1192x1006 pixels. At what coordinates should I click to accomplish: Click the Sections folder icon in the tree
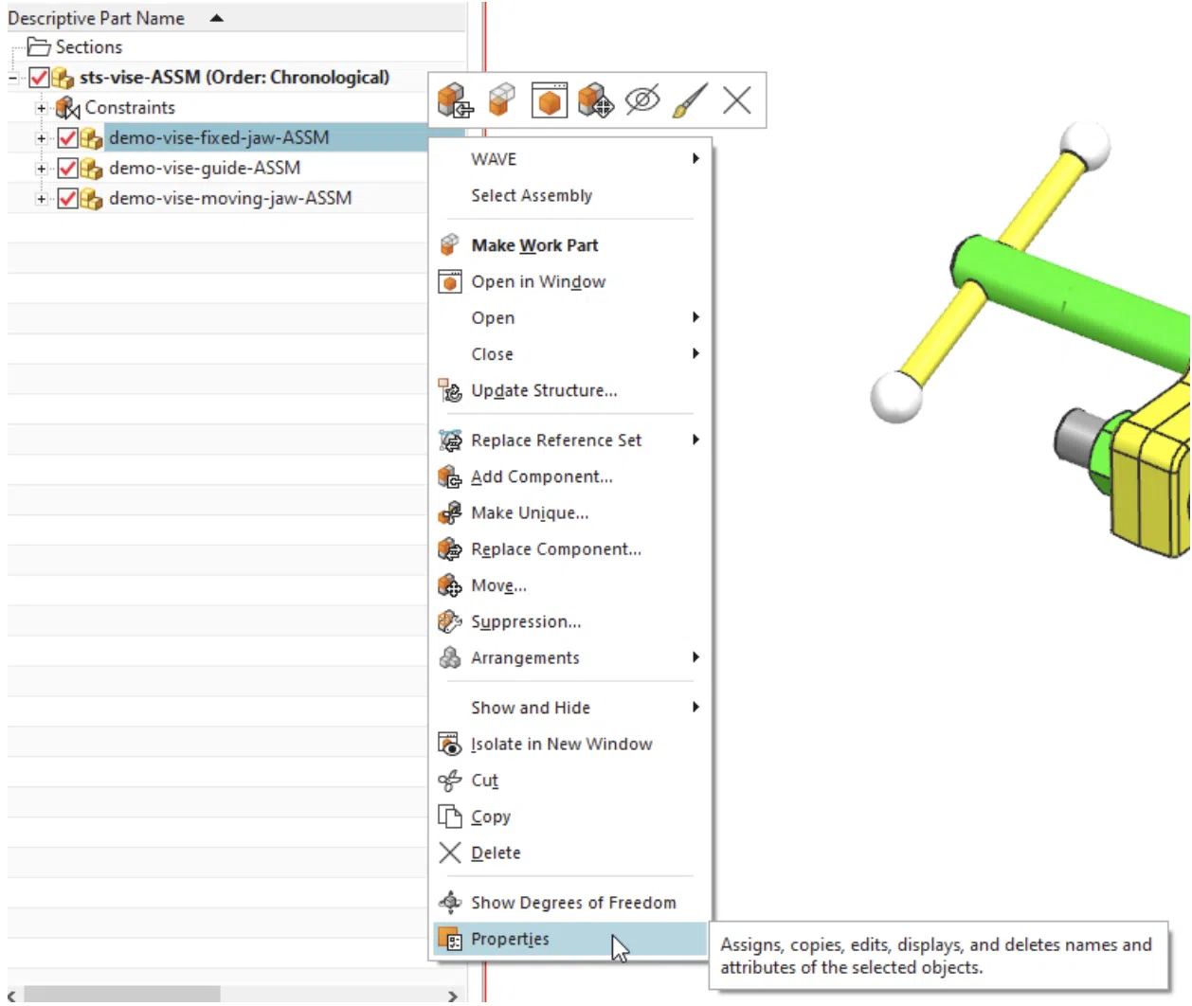tap(39, 46)
